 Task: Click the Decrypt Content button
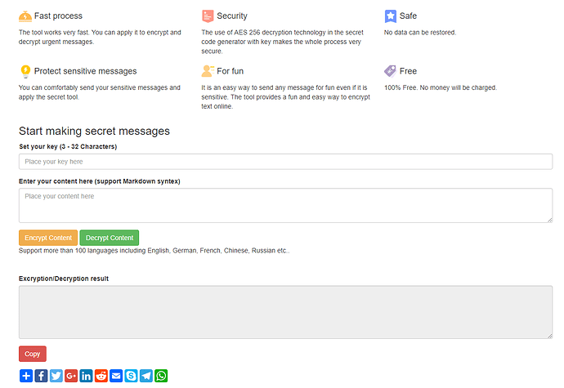pos(110,238)
